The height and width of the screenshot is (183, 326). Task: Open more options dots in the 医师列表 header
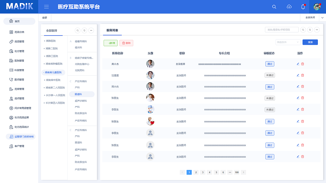[317, 29]
